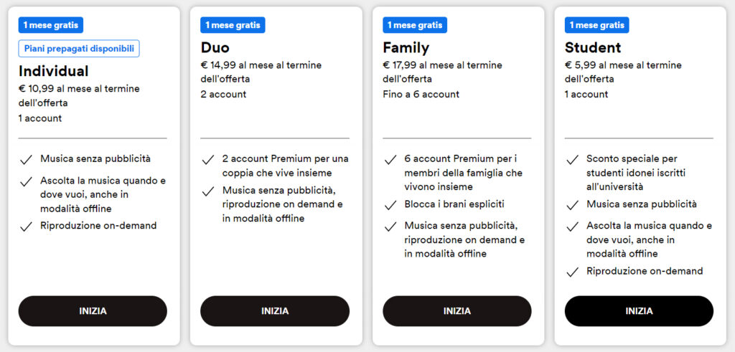735x352 pixels.
Task: Select INIZIA under the Student plan
Action: [639, 311]
